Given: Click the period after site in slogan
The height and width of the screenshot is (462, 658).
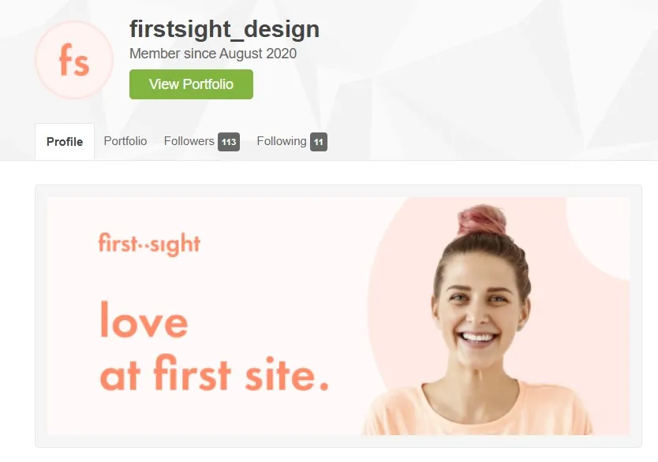Looking at the screenshot, I should click(324, 386).
